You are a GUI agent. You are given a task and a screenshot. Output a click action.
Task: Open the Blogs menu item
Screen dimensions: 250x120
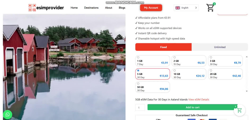point(122,8)
